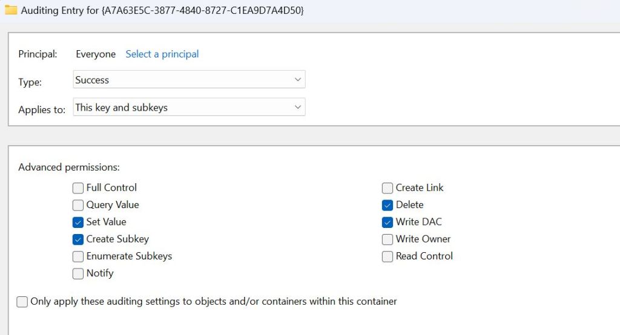Click the Everyone principal name

96,54
